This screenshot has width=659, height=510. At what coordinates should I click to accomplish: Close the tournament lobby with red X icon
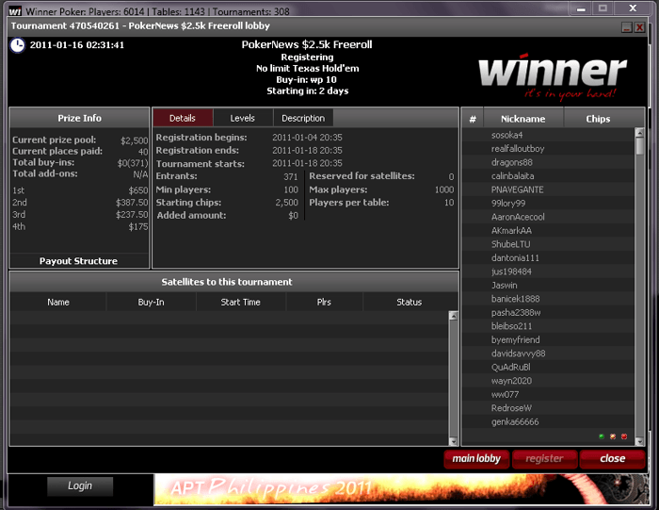pyautogui.click(x=639, y=27)
